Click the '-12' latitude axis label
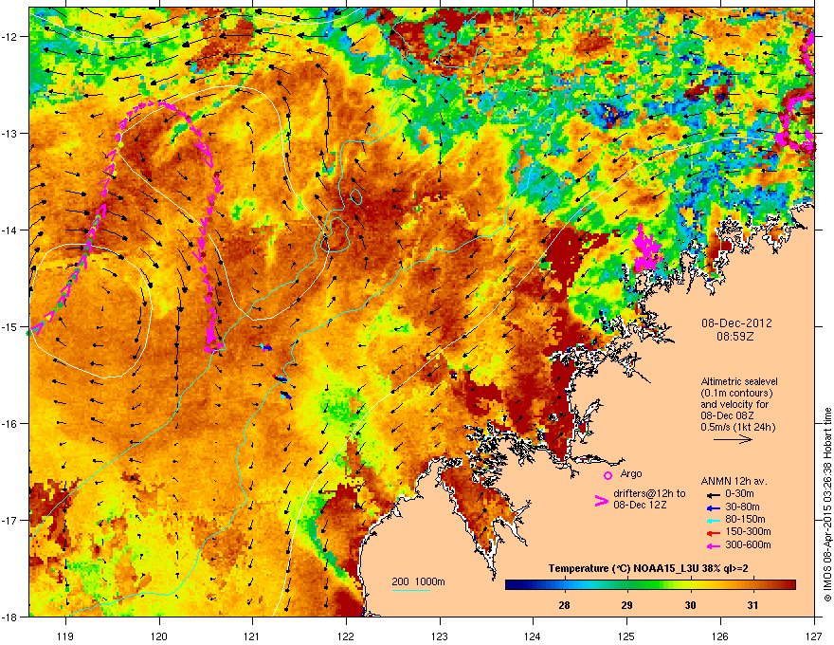Viewport: 834px width, 645px height. 9,37
